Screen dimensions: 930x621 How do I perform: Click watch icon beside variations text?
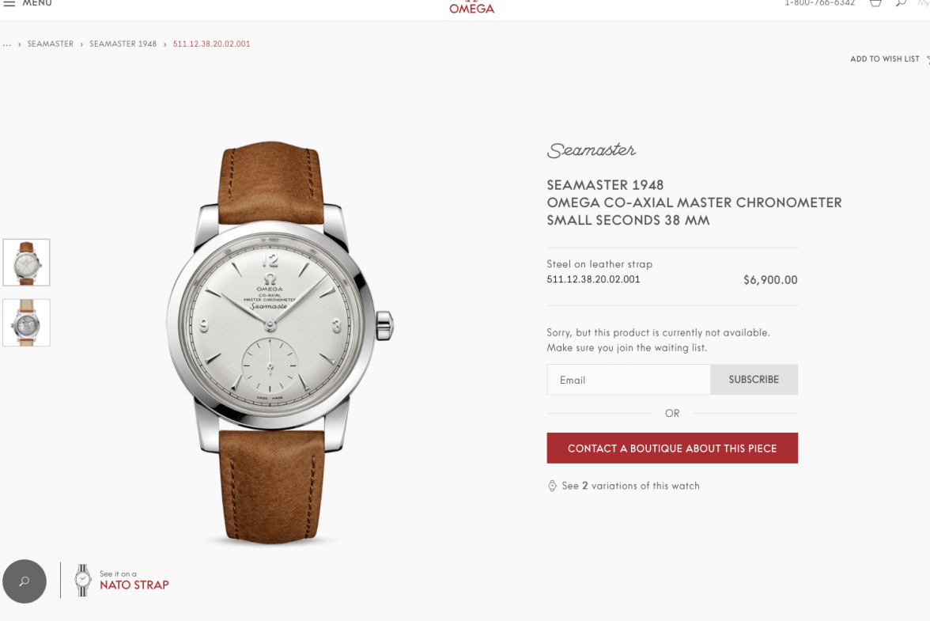click(x=552, y=486)
